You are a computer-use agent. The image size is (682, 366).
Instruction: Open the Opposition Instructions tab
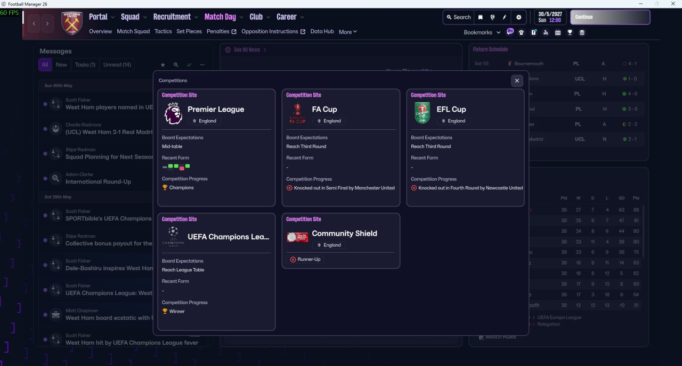[273, 31]
